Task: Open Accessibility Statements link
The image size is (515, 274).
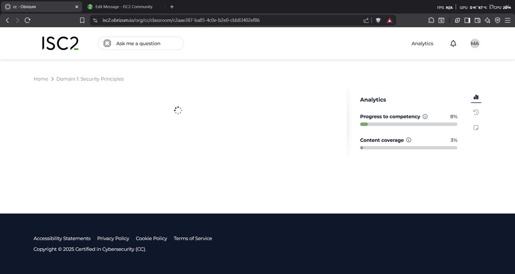Action: coord(62,238)
